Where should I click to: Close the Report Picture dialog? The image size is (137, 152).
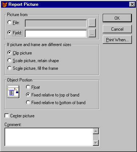tap(132, 4)
